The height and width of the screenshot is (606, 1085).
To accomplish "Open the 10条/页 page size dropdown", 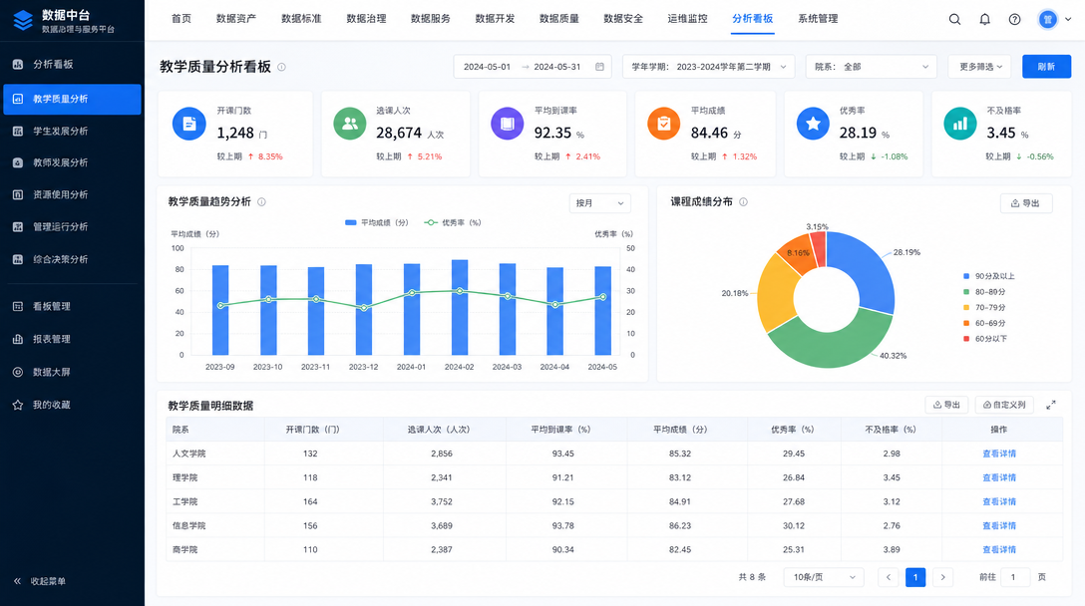I will (824, 577).
